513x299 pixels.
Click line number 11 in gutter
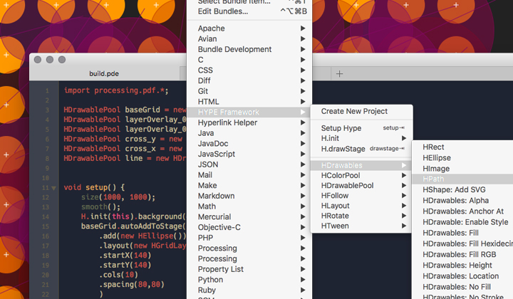[45, 188]
